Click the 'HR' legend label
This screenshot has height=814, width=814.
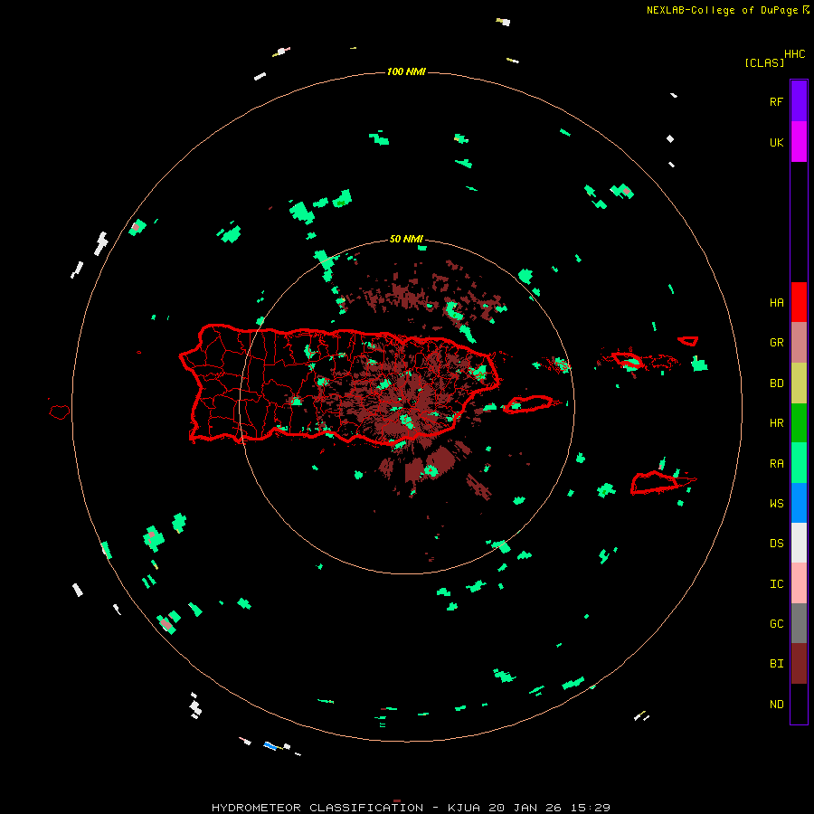tap(776, 423)
